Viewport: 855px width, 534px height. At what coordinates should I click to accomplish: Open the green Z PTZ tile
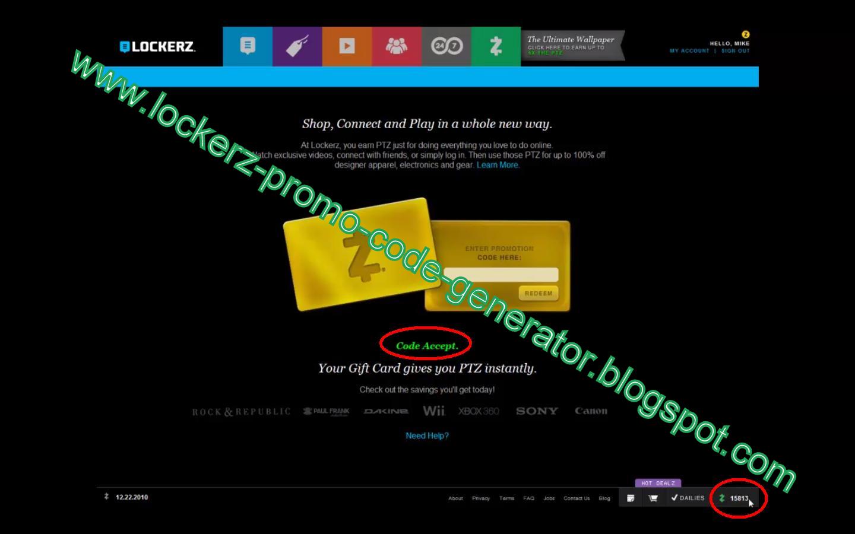(496, 46)
